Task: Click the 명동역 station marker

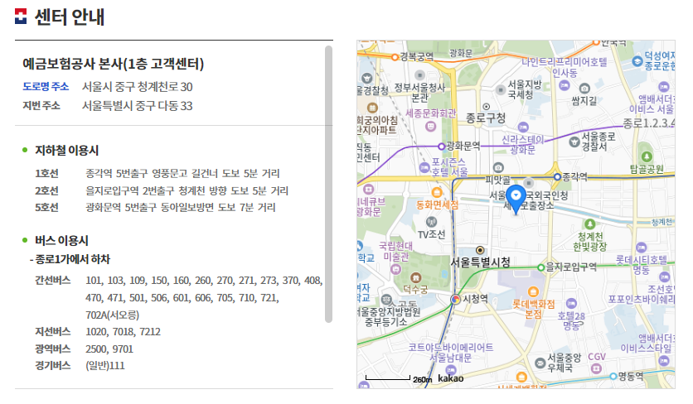Action: 613,376
